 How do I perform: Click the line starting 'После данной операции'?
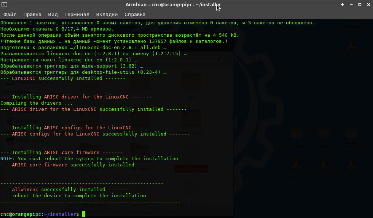119,35
